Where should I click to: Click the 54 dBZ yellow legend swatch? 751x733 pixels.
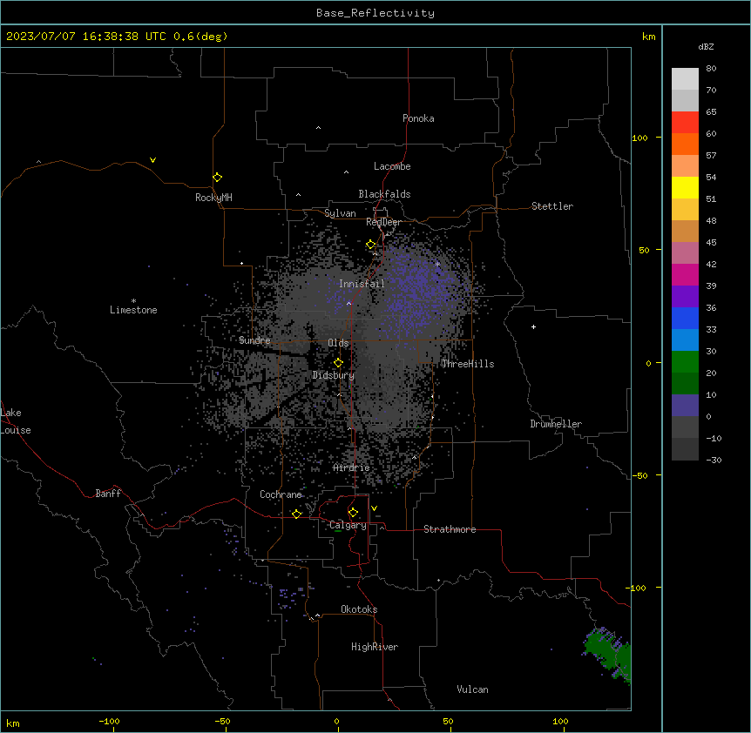pyautogui.click(x=685, y=187)
